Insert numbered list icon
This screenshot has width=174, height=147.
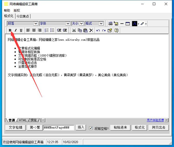point(47,30)
